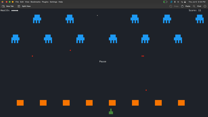Click the New Tab icon
This screenshot has width=208, height=117.
pos(3,6)
